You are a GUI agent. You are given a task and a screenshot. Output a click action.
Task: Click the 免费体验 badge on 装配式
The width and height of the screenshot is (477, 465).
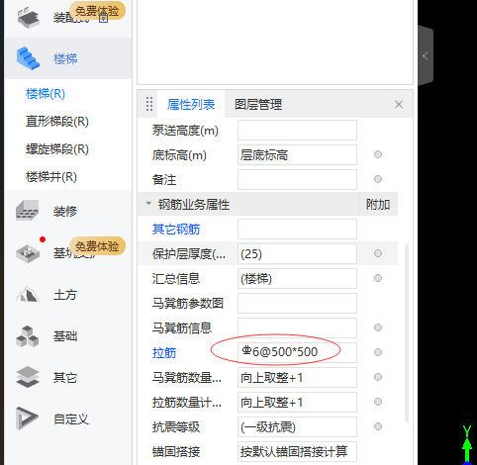pos(97,11)
